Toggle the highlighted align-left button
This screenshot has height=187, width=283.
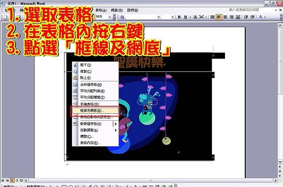(x=218, y=17)
